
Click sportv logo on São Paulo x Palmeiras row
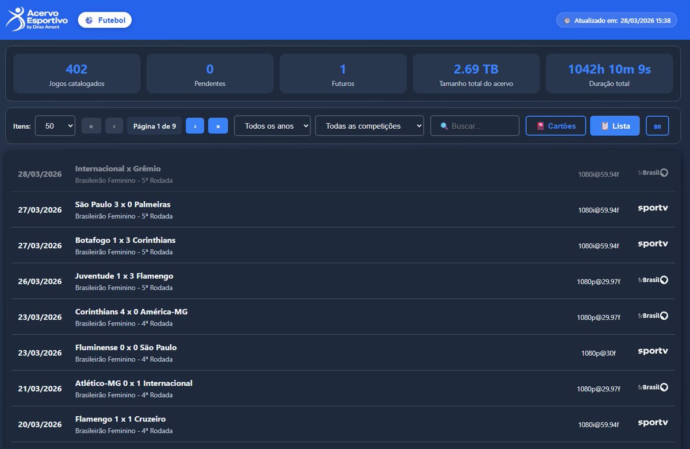653,208
